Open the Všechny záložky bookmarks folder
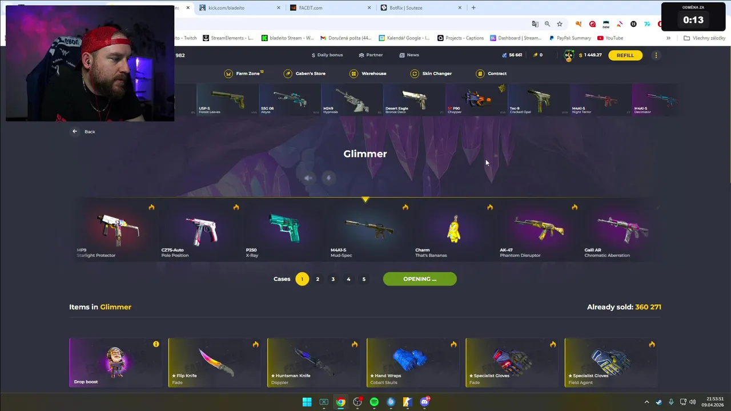731x411 pixels. pyautogui.click(x=705, y=38)
